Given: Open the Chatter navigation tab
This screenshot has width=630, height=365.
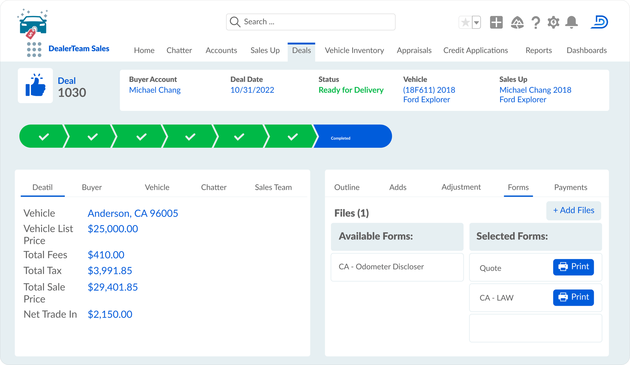Looking at the screenshot, I should pos(179,50).
